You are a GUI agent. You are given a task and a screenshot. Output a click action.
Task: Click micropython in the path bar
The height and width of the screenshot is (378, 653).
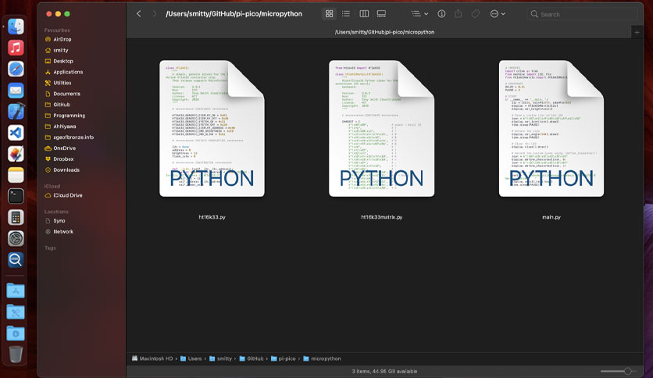click(x=323, y=358)
